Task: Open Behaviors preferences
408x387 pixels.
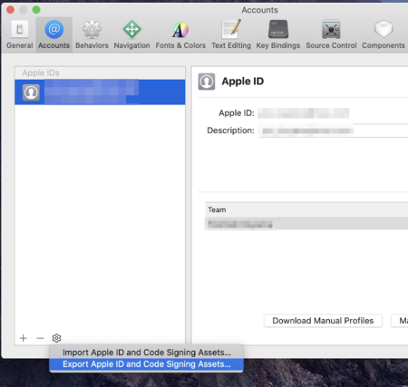Action: [x=92, y=34]
